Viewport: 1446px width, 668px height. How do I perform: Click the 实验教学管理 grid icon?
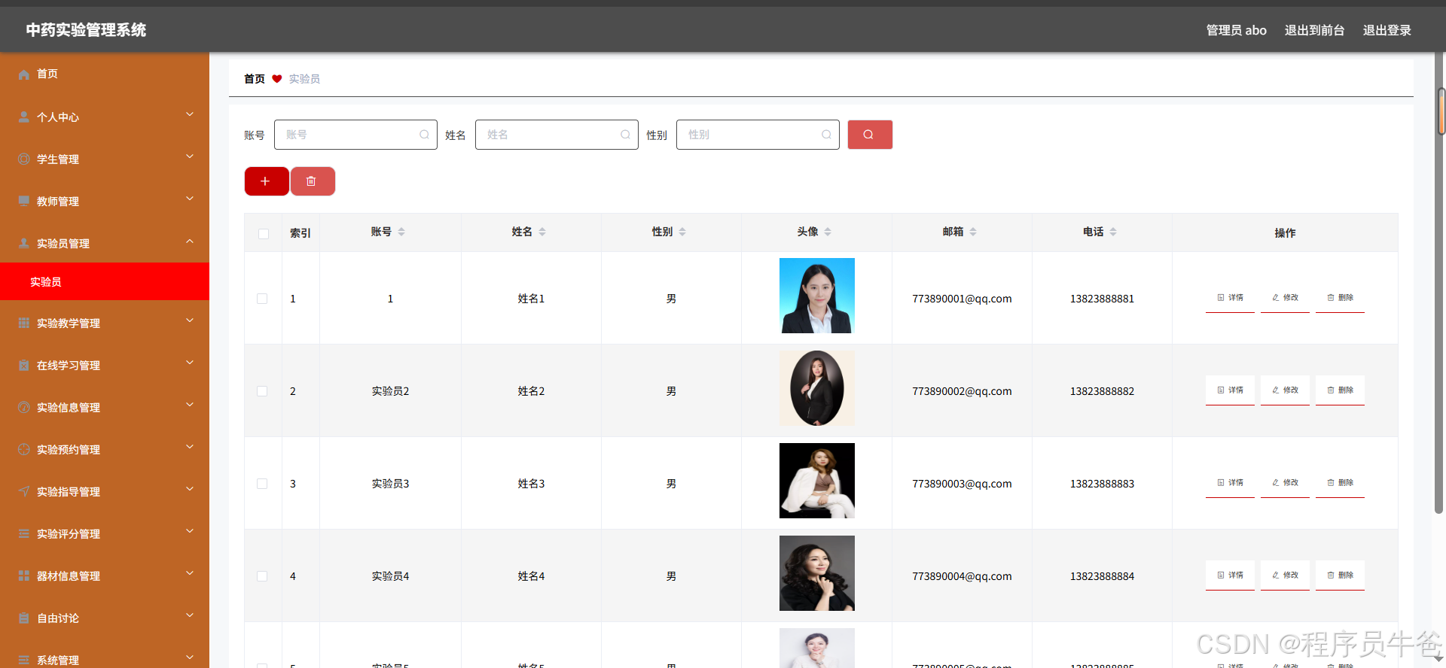(x=24, y=323)
